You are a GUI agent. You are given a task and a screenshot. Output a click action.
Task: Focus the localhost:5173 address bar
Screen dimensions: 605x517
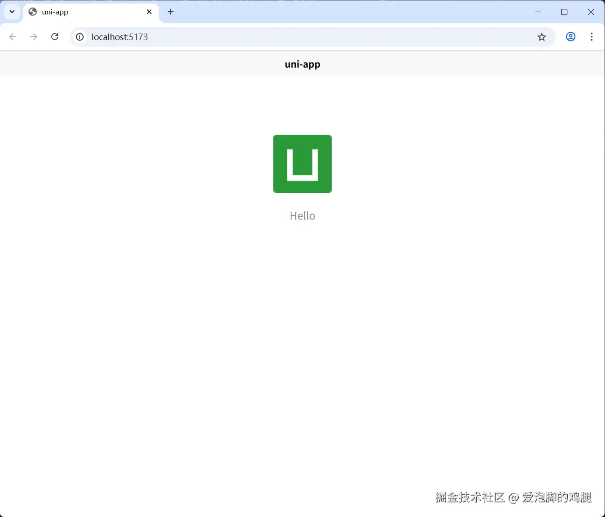tap(313, 37)
